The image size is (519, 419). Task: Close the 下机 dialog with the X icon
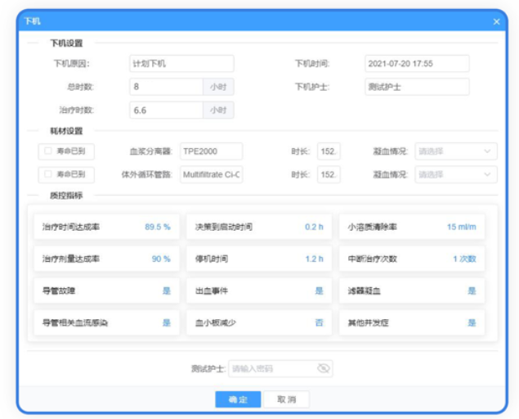point(496,22)
